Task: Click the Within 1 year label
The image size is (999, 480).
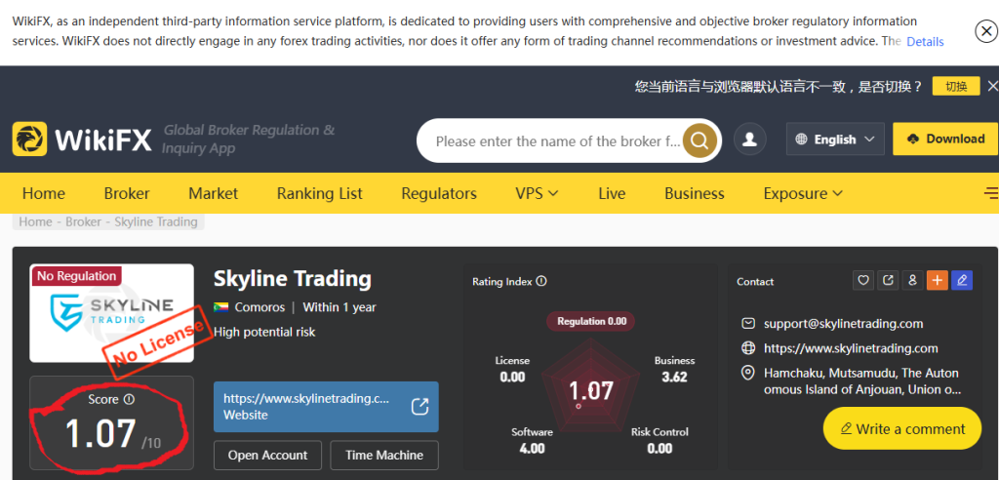Action: (x=340, y=307)
